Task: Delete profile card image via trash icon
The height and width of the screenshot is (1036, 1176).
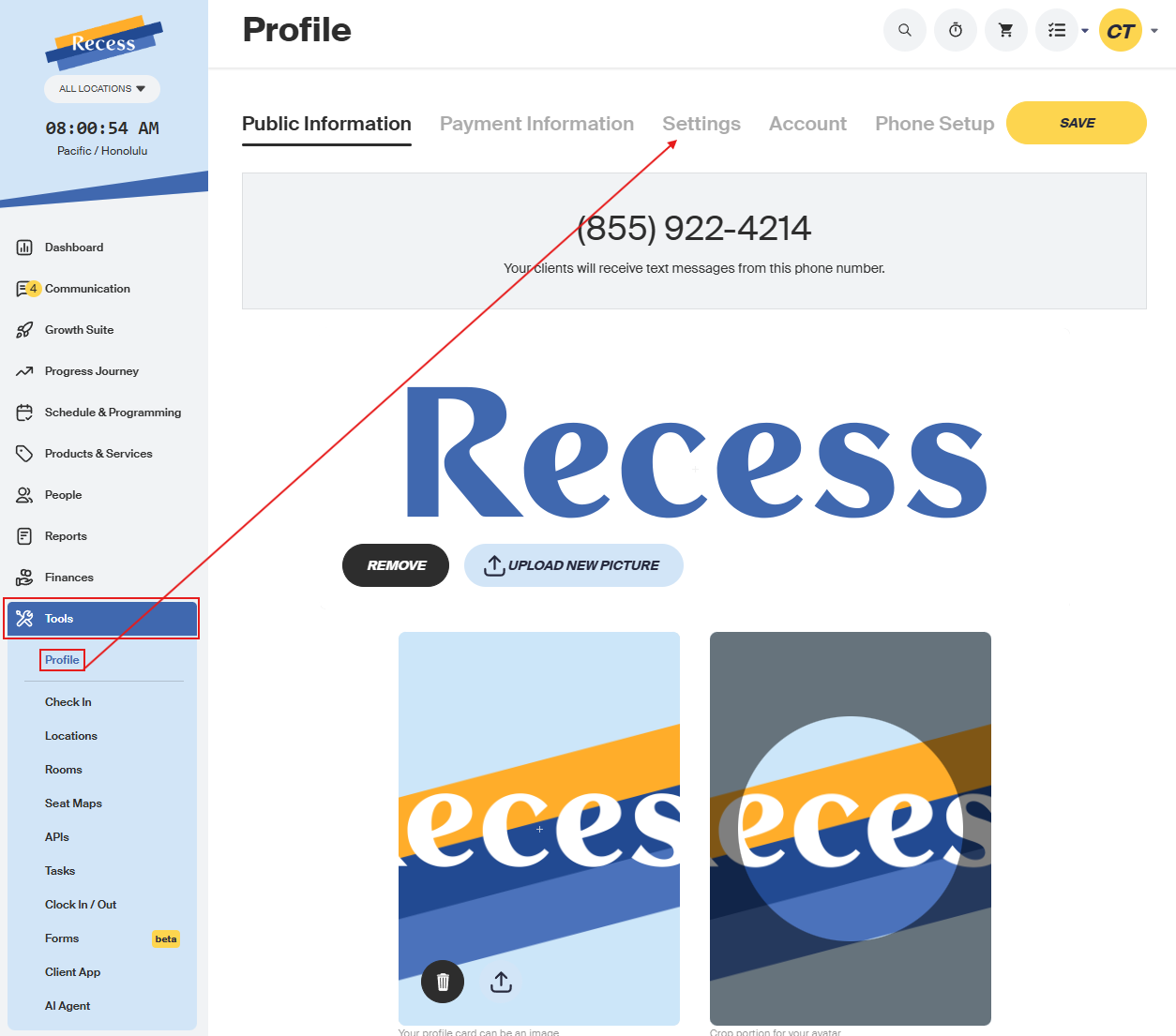Action: (443, 982)
